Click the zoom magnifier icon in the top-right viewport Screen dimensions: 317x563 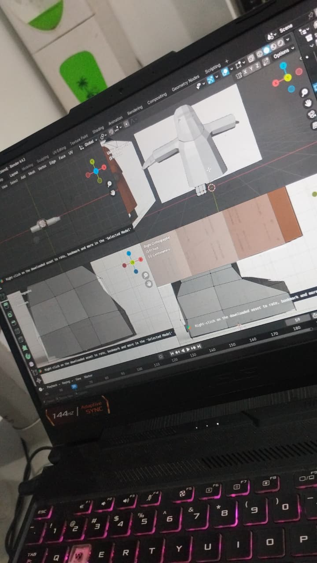[x=304, y=92]
